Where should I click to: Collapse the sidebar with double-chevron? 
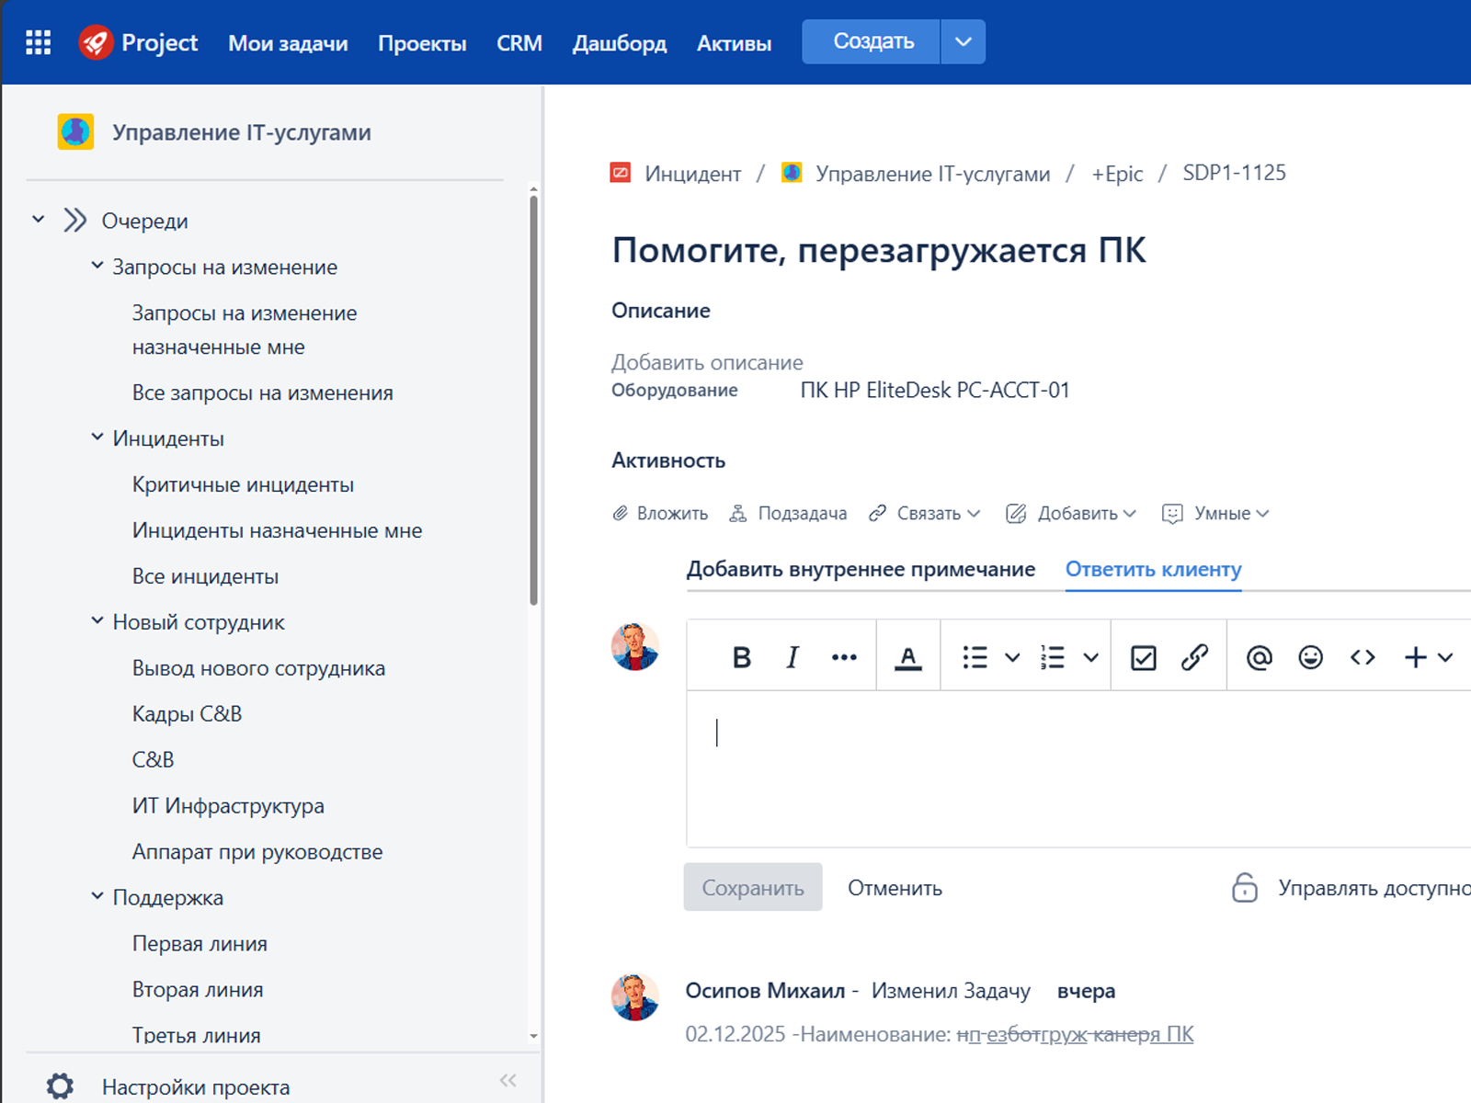(x=507, y=1080)
